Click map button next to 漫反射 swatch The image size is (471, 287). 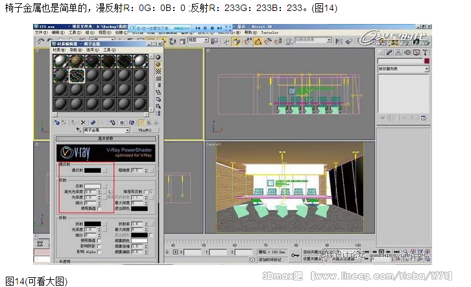coord(104,170)
